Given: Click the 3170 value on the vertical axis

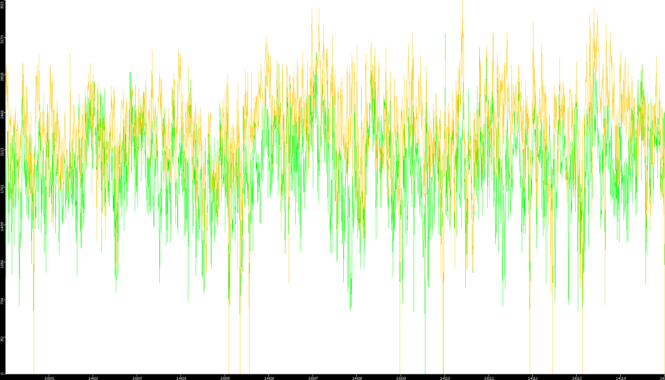Looking at the screenshot, I should pos(2,39).
